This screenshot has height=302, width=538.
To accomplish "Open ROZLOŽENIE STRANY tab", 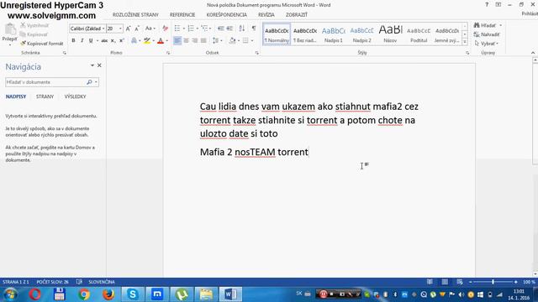I will click(x=135, y=15).
